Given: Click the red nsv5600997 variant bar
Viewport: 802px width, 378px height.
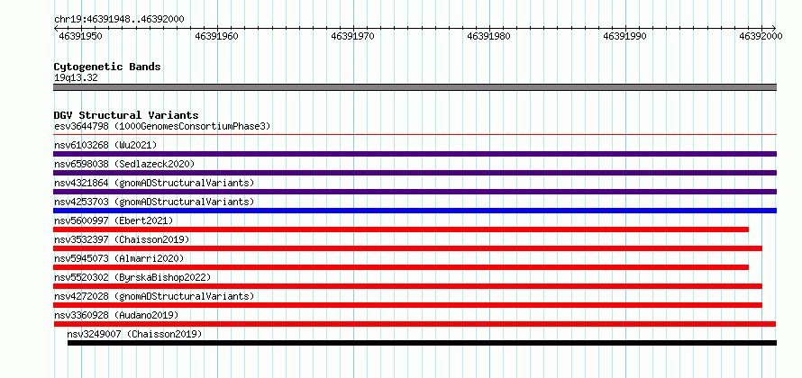Looking at the screenshot, I should click(401, 229).
